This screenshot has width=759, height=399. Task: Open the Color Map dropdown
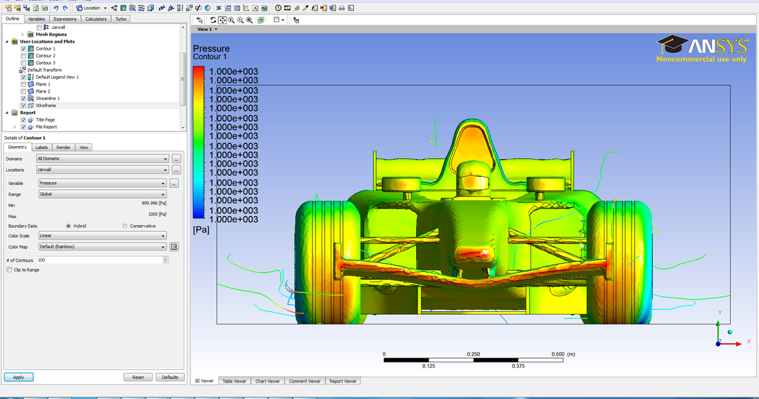[164, 246]
